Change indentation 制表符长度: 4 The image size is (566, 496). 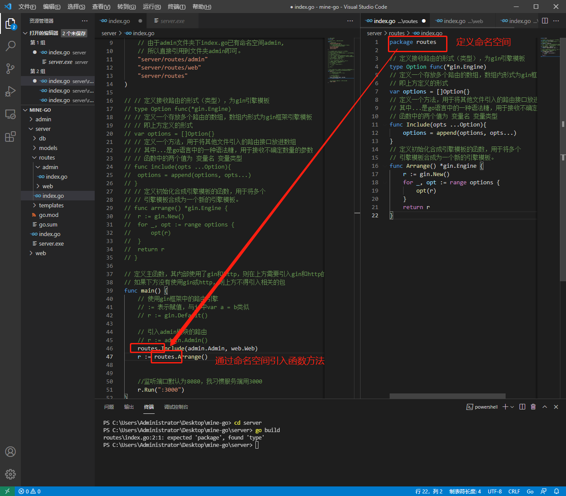tap(465, 491)
